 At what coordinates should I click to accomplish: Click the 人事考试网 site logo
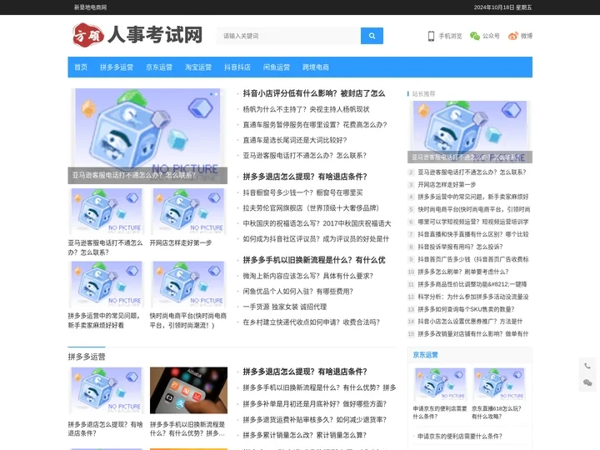pos(138,35)
